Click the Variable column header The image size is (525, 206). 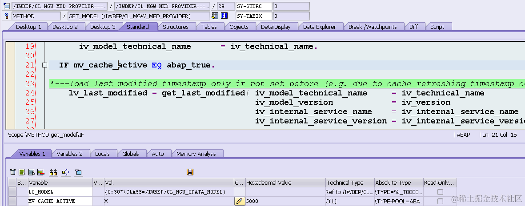pos(60,182)
